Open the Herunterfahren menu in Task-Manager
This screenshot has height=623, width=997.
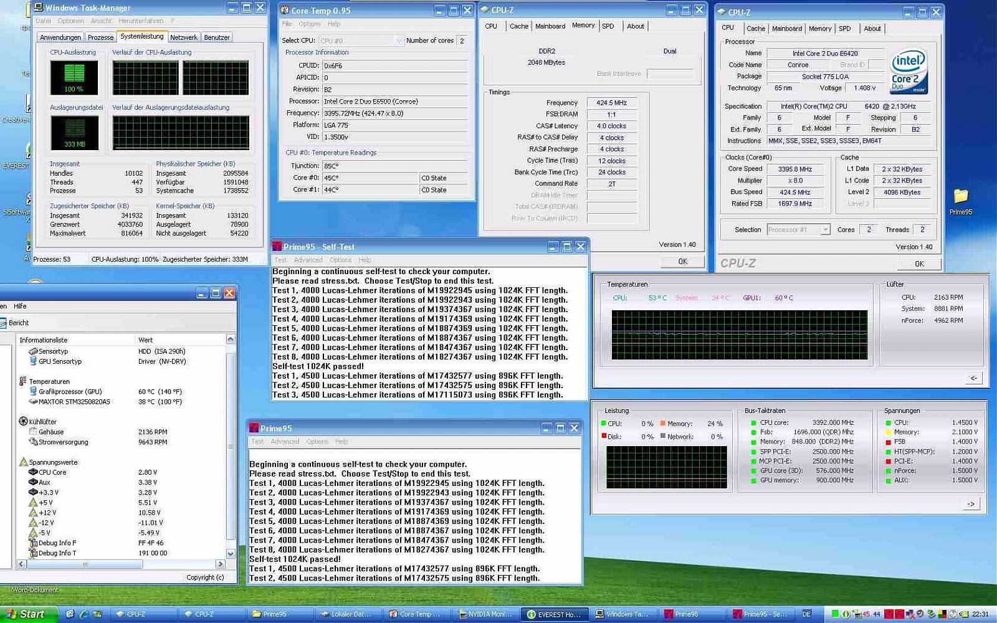click(141, 21)
